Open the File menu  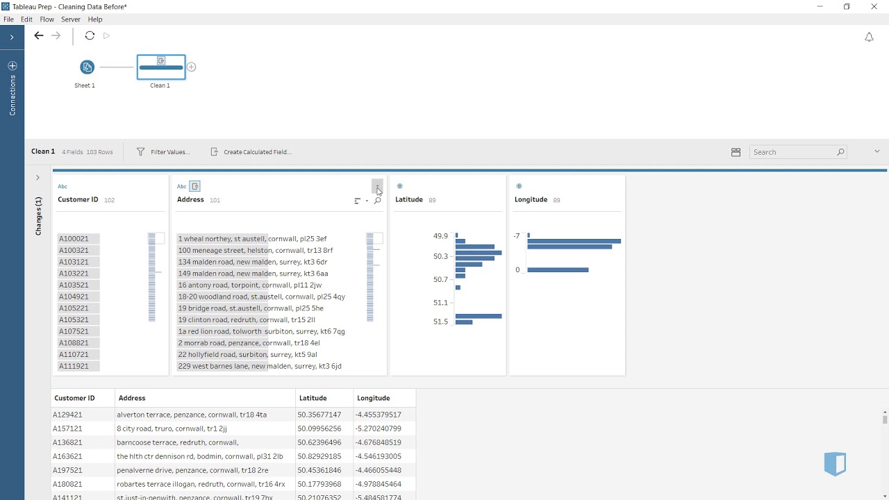[8, 19]
